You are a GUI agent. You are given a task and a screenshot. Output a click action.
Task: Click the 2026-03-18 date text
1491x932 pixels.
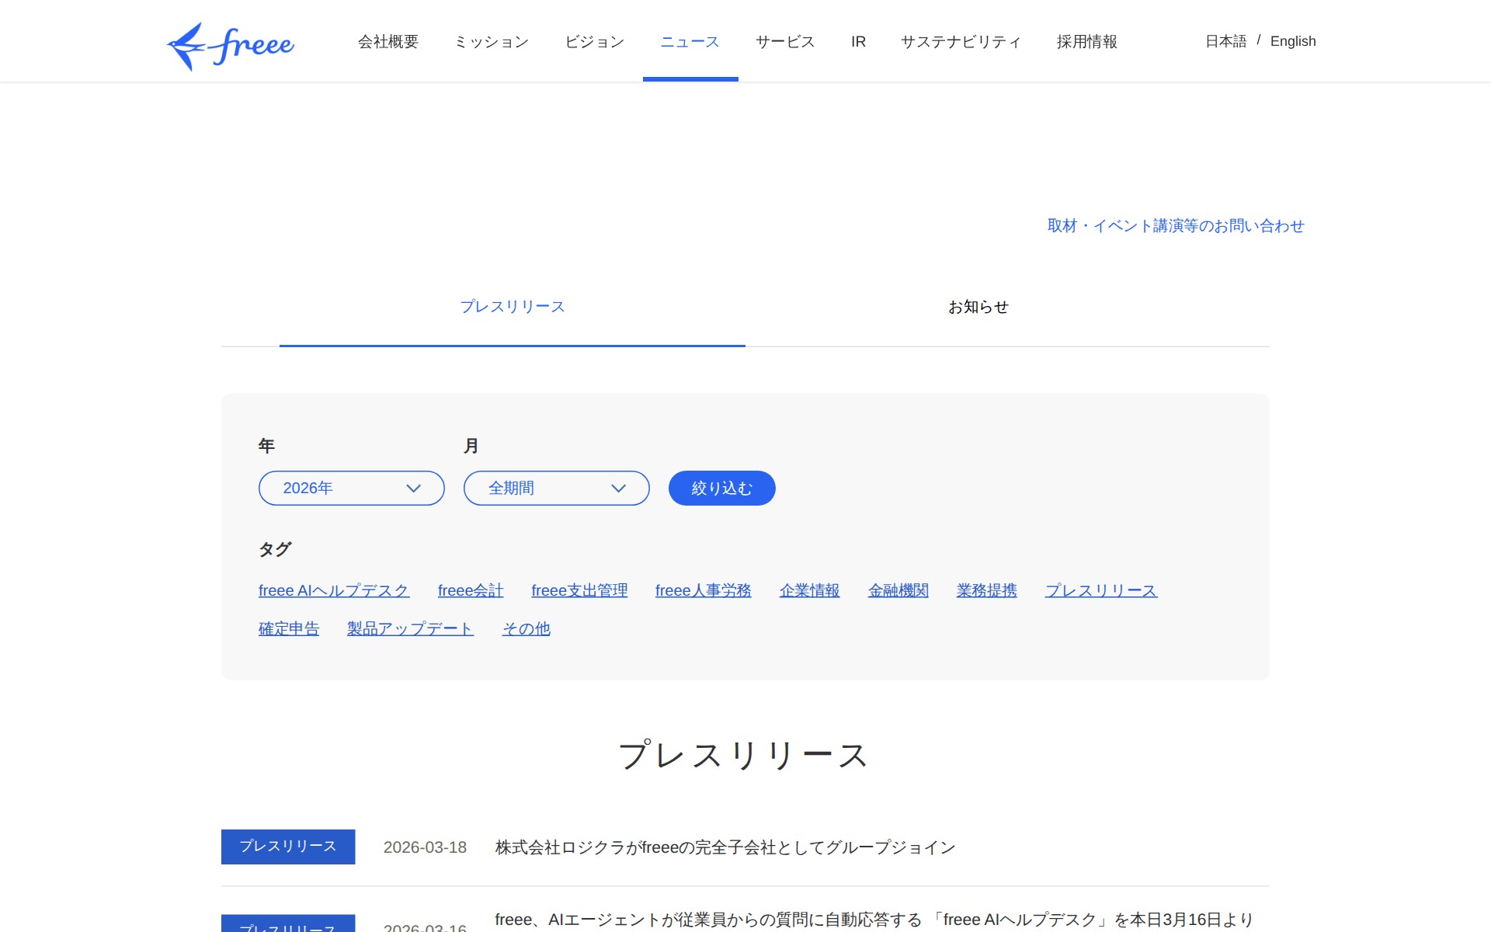tap(425, 847)
